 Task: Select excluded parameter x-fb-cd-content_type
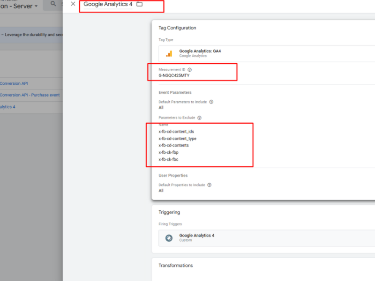(x=178, y=139)
